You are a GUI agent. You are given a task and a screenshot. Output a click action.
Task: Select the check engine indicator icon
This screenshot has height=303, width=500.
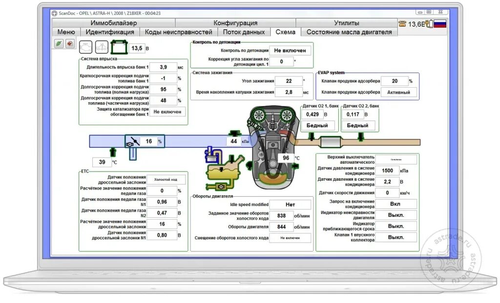click(x=85, y=47)
